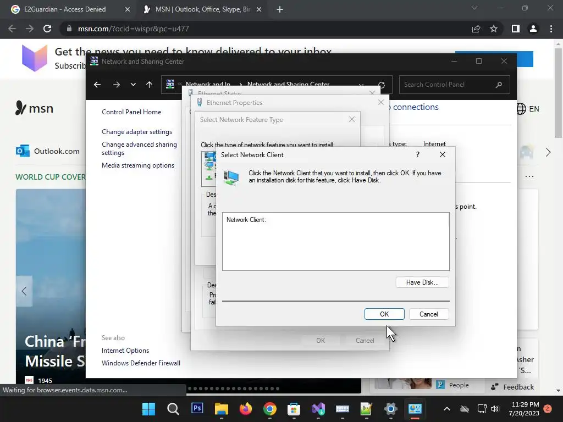Click Cancel in Select Network Client dialog
The image size is (563, 422).
429,314
